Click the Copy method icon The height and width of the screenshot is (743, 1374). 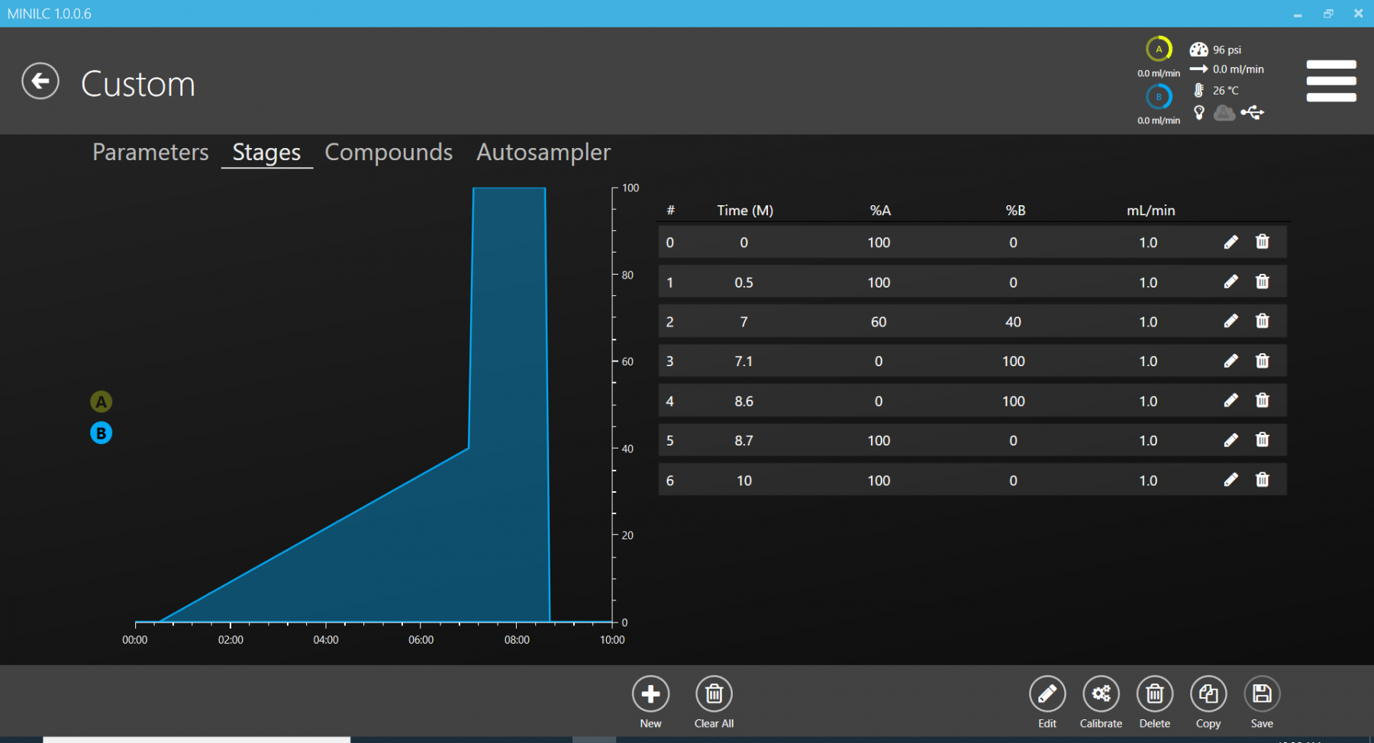pyautogui.click(x=1208, y=694)
